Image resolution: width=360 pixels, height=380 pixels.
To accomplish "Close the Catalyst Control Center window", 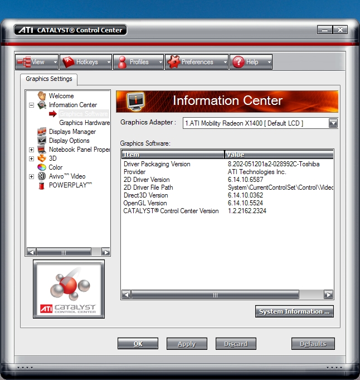I will click(340, 30).
